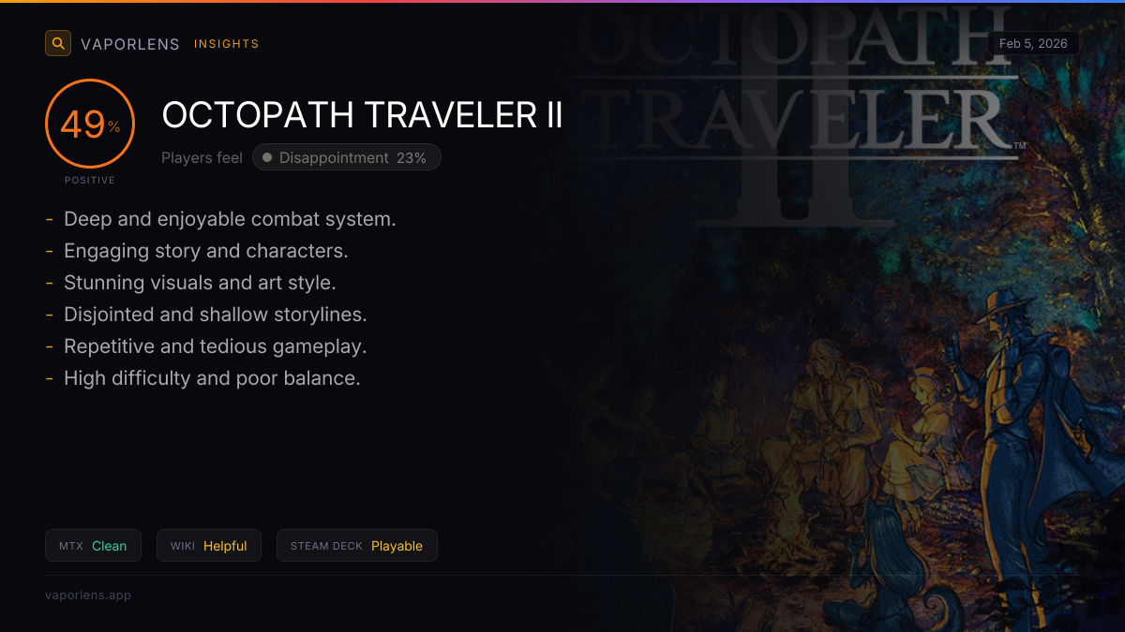
Task: Click the "Players feel" label
Action: 202,158
